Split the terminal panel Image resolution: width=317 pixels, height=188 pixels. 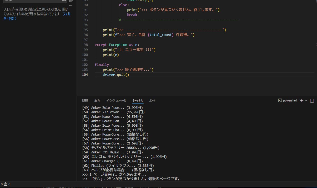[x=312, y=101]
